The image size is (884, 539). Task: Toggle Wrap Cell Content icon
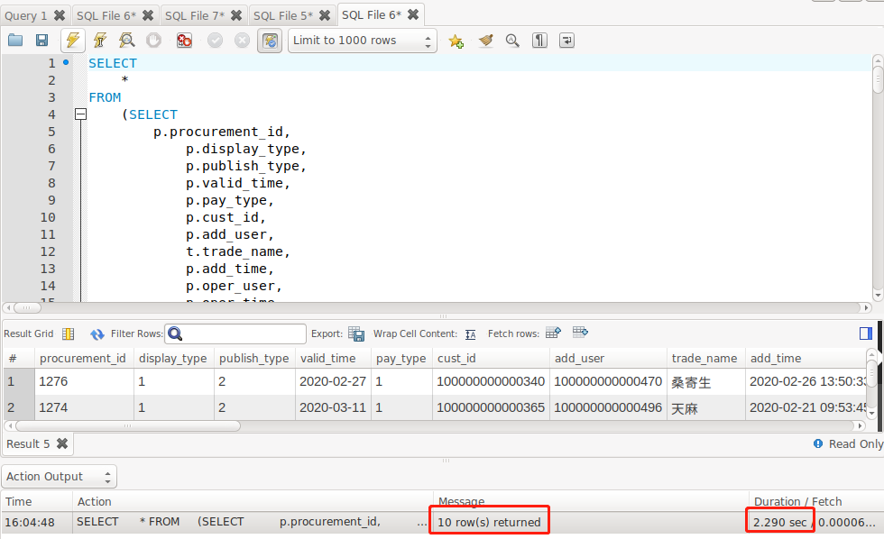click(x=471, y=334)
